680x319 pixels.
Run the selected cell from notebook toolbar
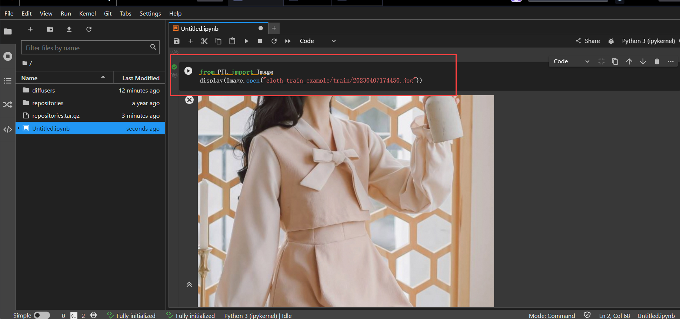pyautogui.click(x=246, y=41)
